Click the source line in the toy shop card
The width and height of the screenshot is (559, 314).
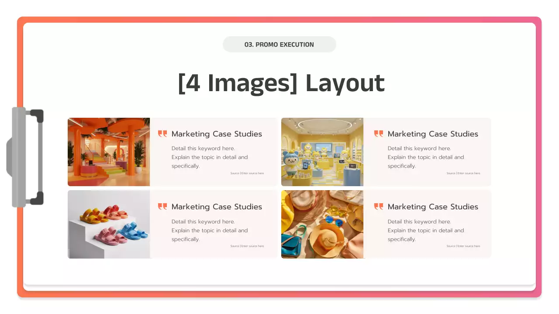463,173
